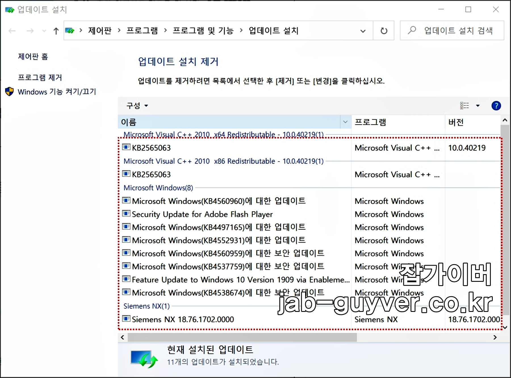This screenshot has width=511, height=378.
Task: Click vertical scrollbar up arrow
Action: coord(505,120)
